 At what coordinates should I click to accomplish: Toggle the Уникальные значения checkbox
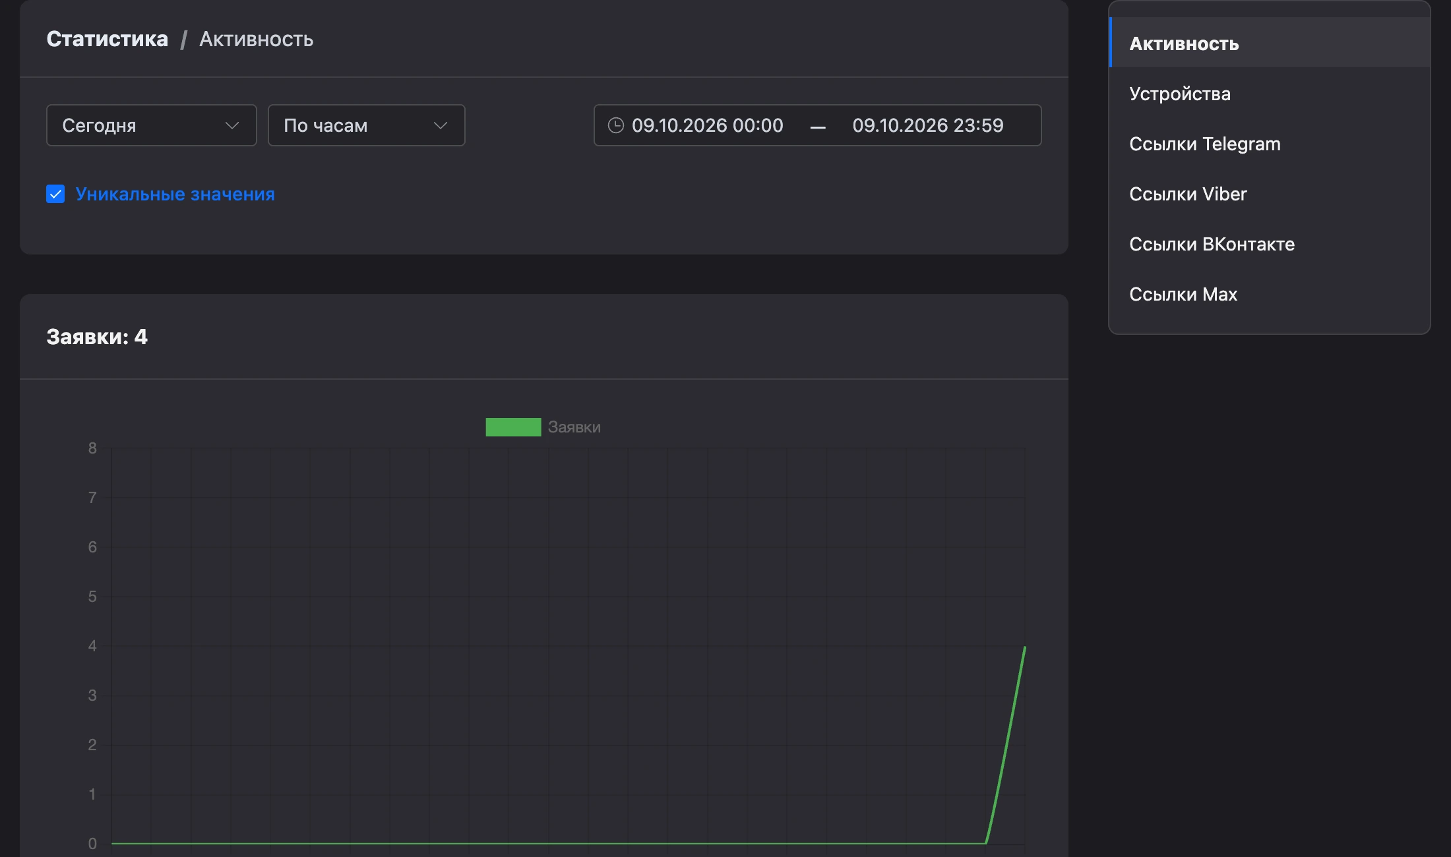[x=55, y=194]
